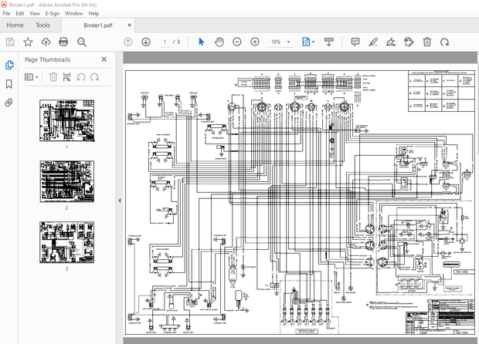The height and width of the screenshot is (344, 479).
Task: Open the Help menu
Action: point(93,13)
